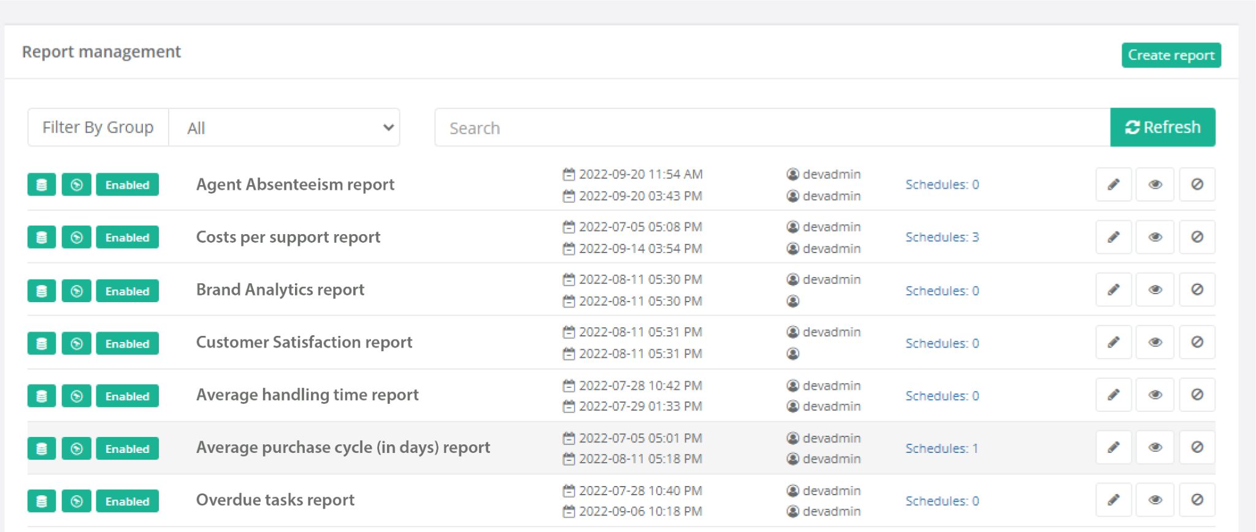Toggle Enabled badge on Agent Absenteeism report

tap(128, 184)
